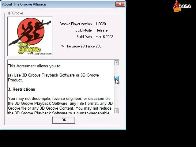Click the "This Agreement allows you to:" line
The width and height of the screenshot is (196, 147).
point(35,66)
